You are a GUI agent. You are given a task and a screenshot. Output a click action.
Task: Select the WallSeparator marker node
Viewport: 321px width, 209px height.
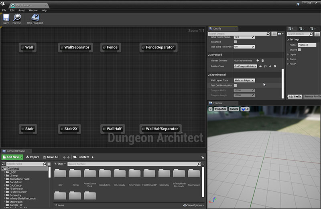click(x=75, y=47)
